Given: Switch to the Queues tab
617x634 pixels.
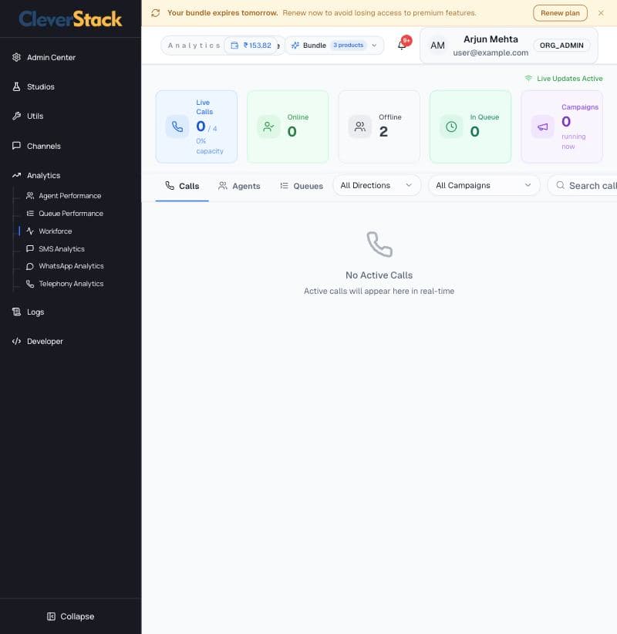Looking at the screenshot, I should coord(302,186).
